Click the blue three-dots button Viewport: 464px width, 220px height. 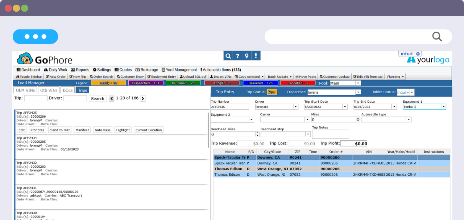[x=35, y=37]
